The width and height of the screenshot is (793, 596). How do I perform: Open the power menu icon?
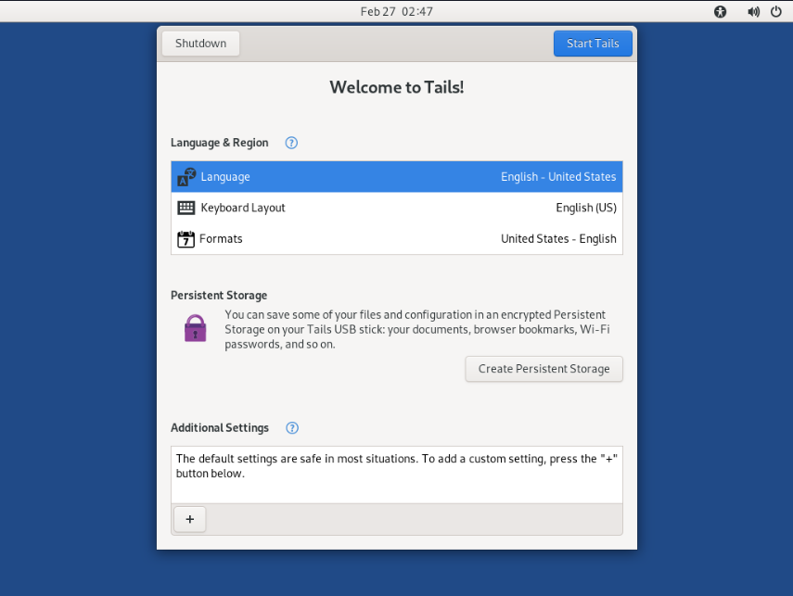pos(776,12)
